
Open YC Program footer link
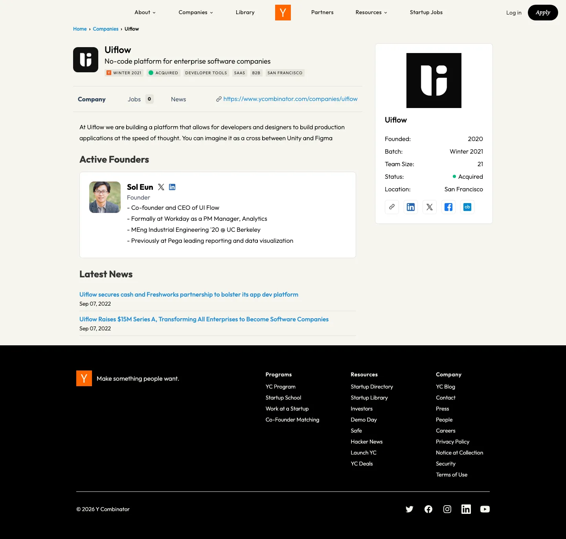pyautogui.click(x=280, y=387)
